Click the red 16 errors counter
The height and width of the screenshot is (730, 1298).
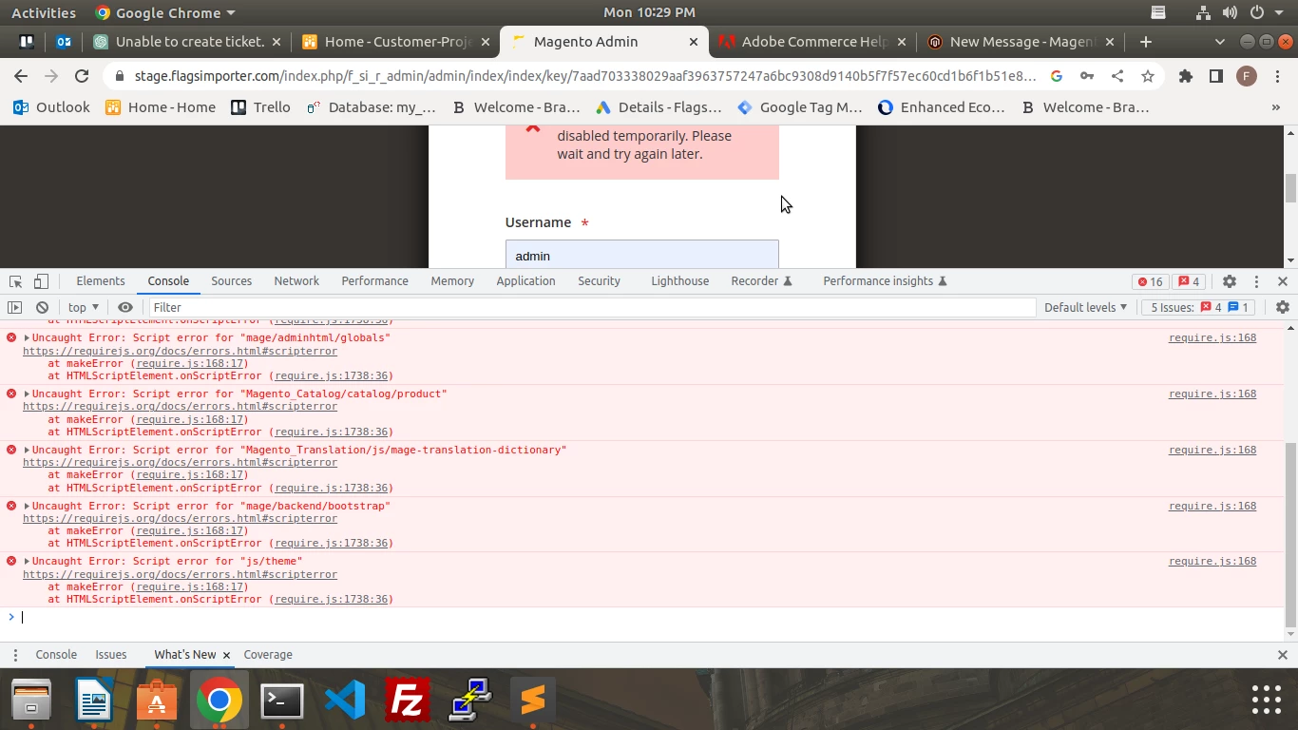pyautogui.click(x=1151, y=281)
